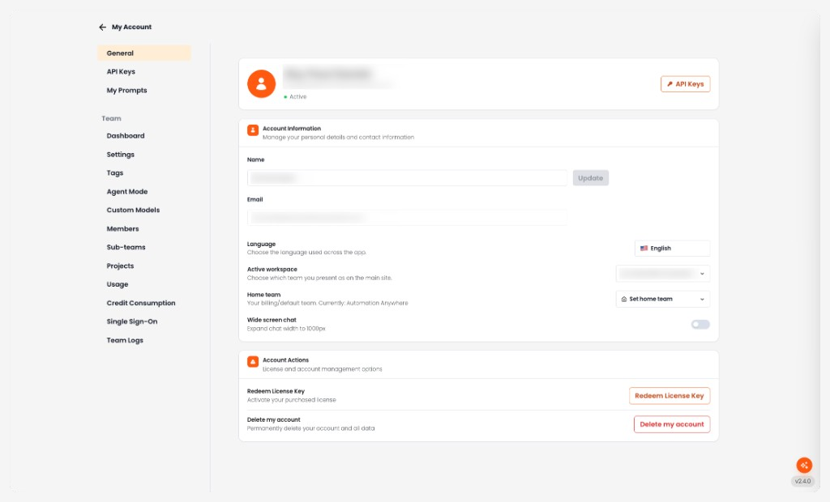This screenshot has height=502, width=830.
Task: Click Redeem License Key button
Action: 670,396
